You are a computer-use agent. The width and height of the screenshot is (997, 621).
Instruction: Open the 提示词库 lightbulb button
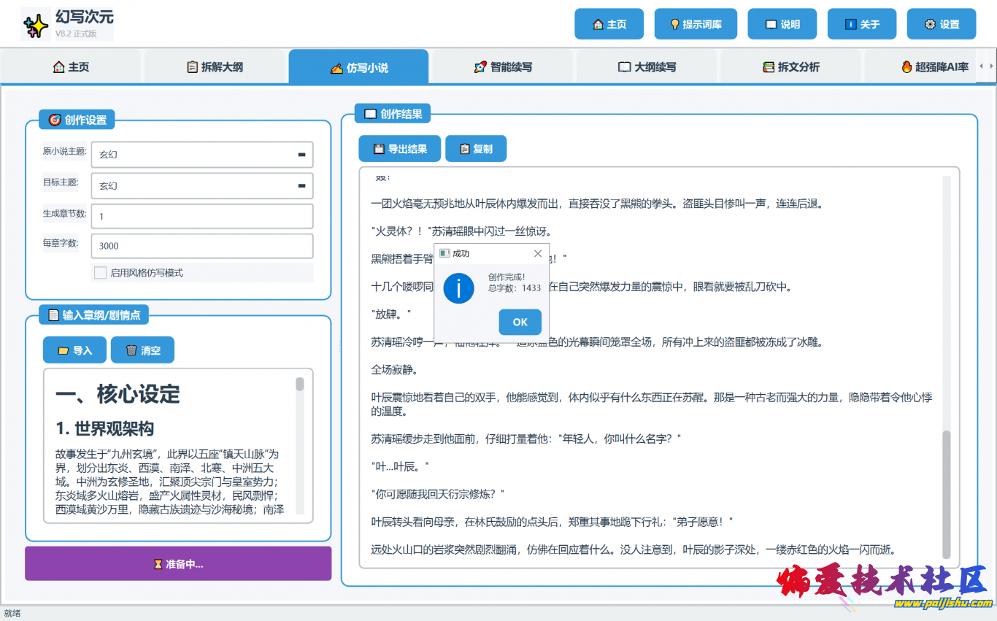(696, 24)
